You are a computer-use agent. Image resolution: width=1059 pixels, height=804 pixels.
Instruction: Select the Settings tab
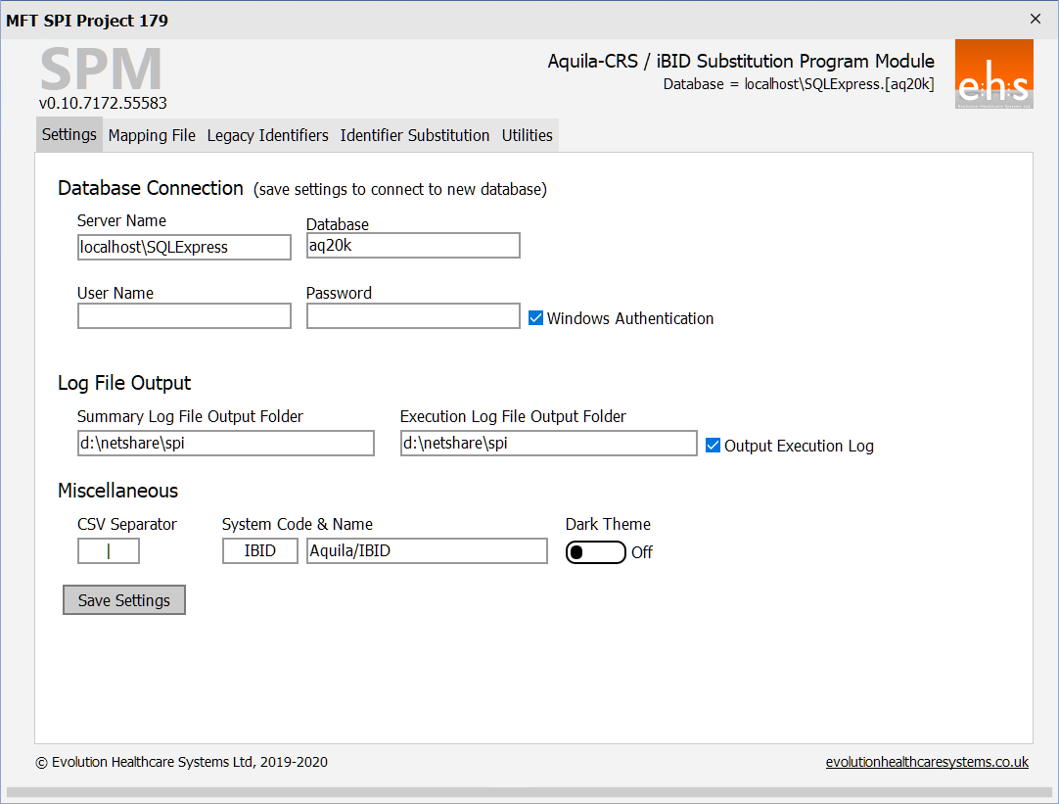pos(69,135)
